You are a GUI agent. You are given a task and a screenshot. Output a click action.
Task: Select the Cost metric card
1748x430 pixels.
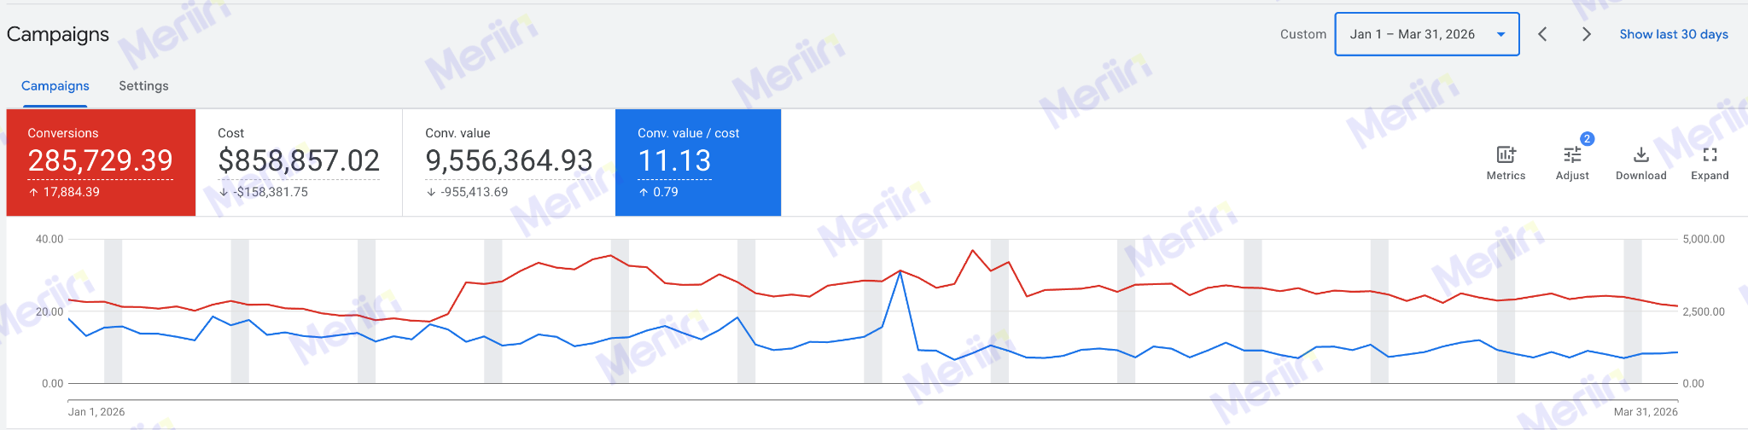pos(299,162)
